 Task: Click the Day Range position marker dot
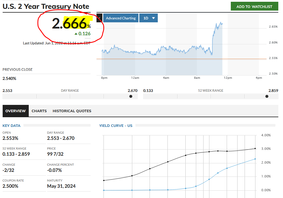(131, 96)
